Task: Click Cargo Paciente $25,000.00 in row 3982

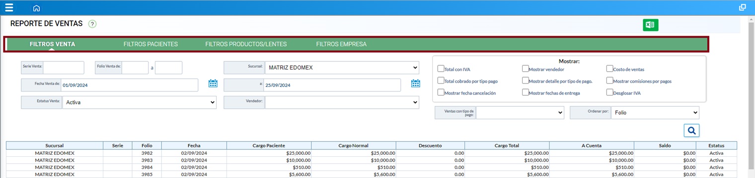Action: click(269, 153)
